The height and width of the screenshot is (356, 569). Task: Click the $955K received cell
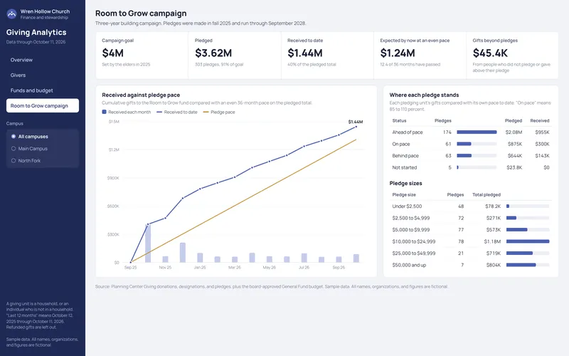tap(542, 132)
